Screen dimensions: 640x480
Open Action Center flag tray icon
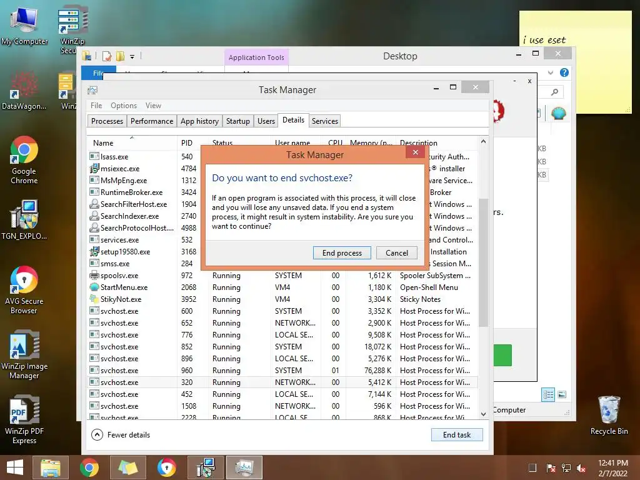[551, 467]
